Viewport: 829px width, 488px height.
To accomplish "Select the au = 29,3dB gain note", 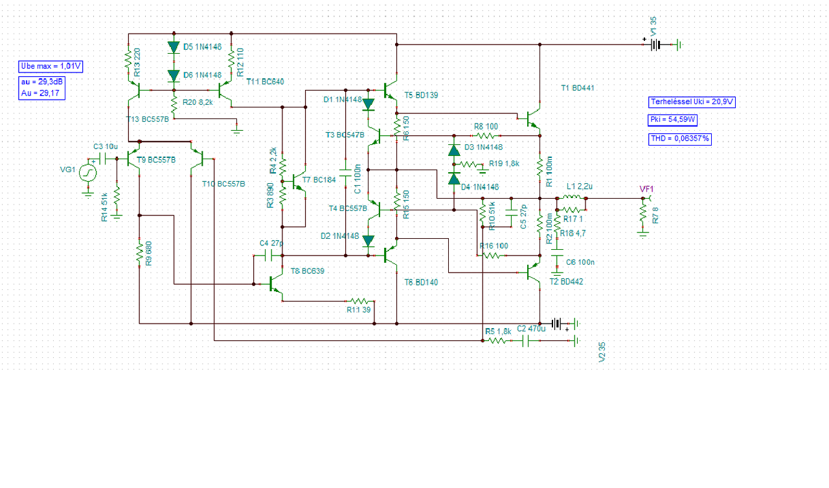I will click(42, 82).
